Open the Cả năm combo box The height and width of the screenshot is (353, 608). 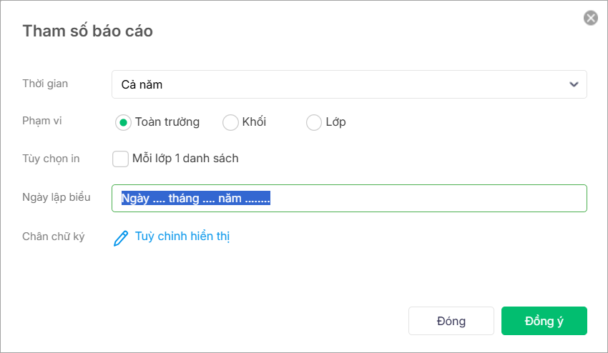click(x=336, y=84)
